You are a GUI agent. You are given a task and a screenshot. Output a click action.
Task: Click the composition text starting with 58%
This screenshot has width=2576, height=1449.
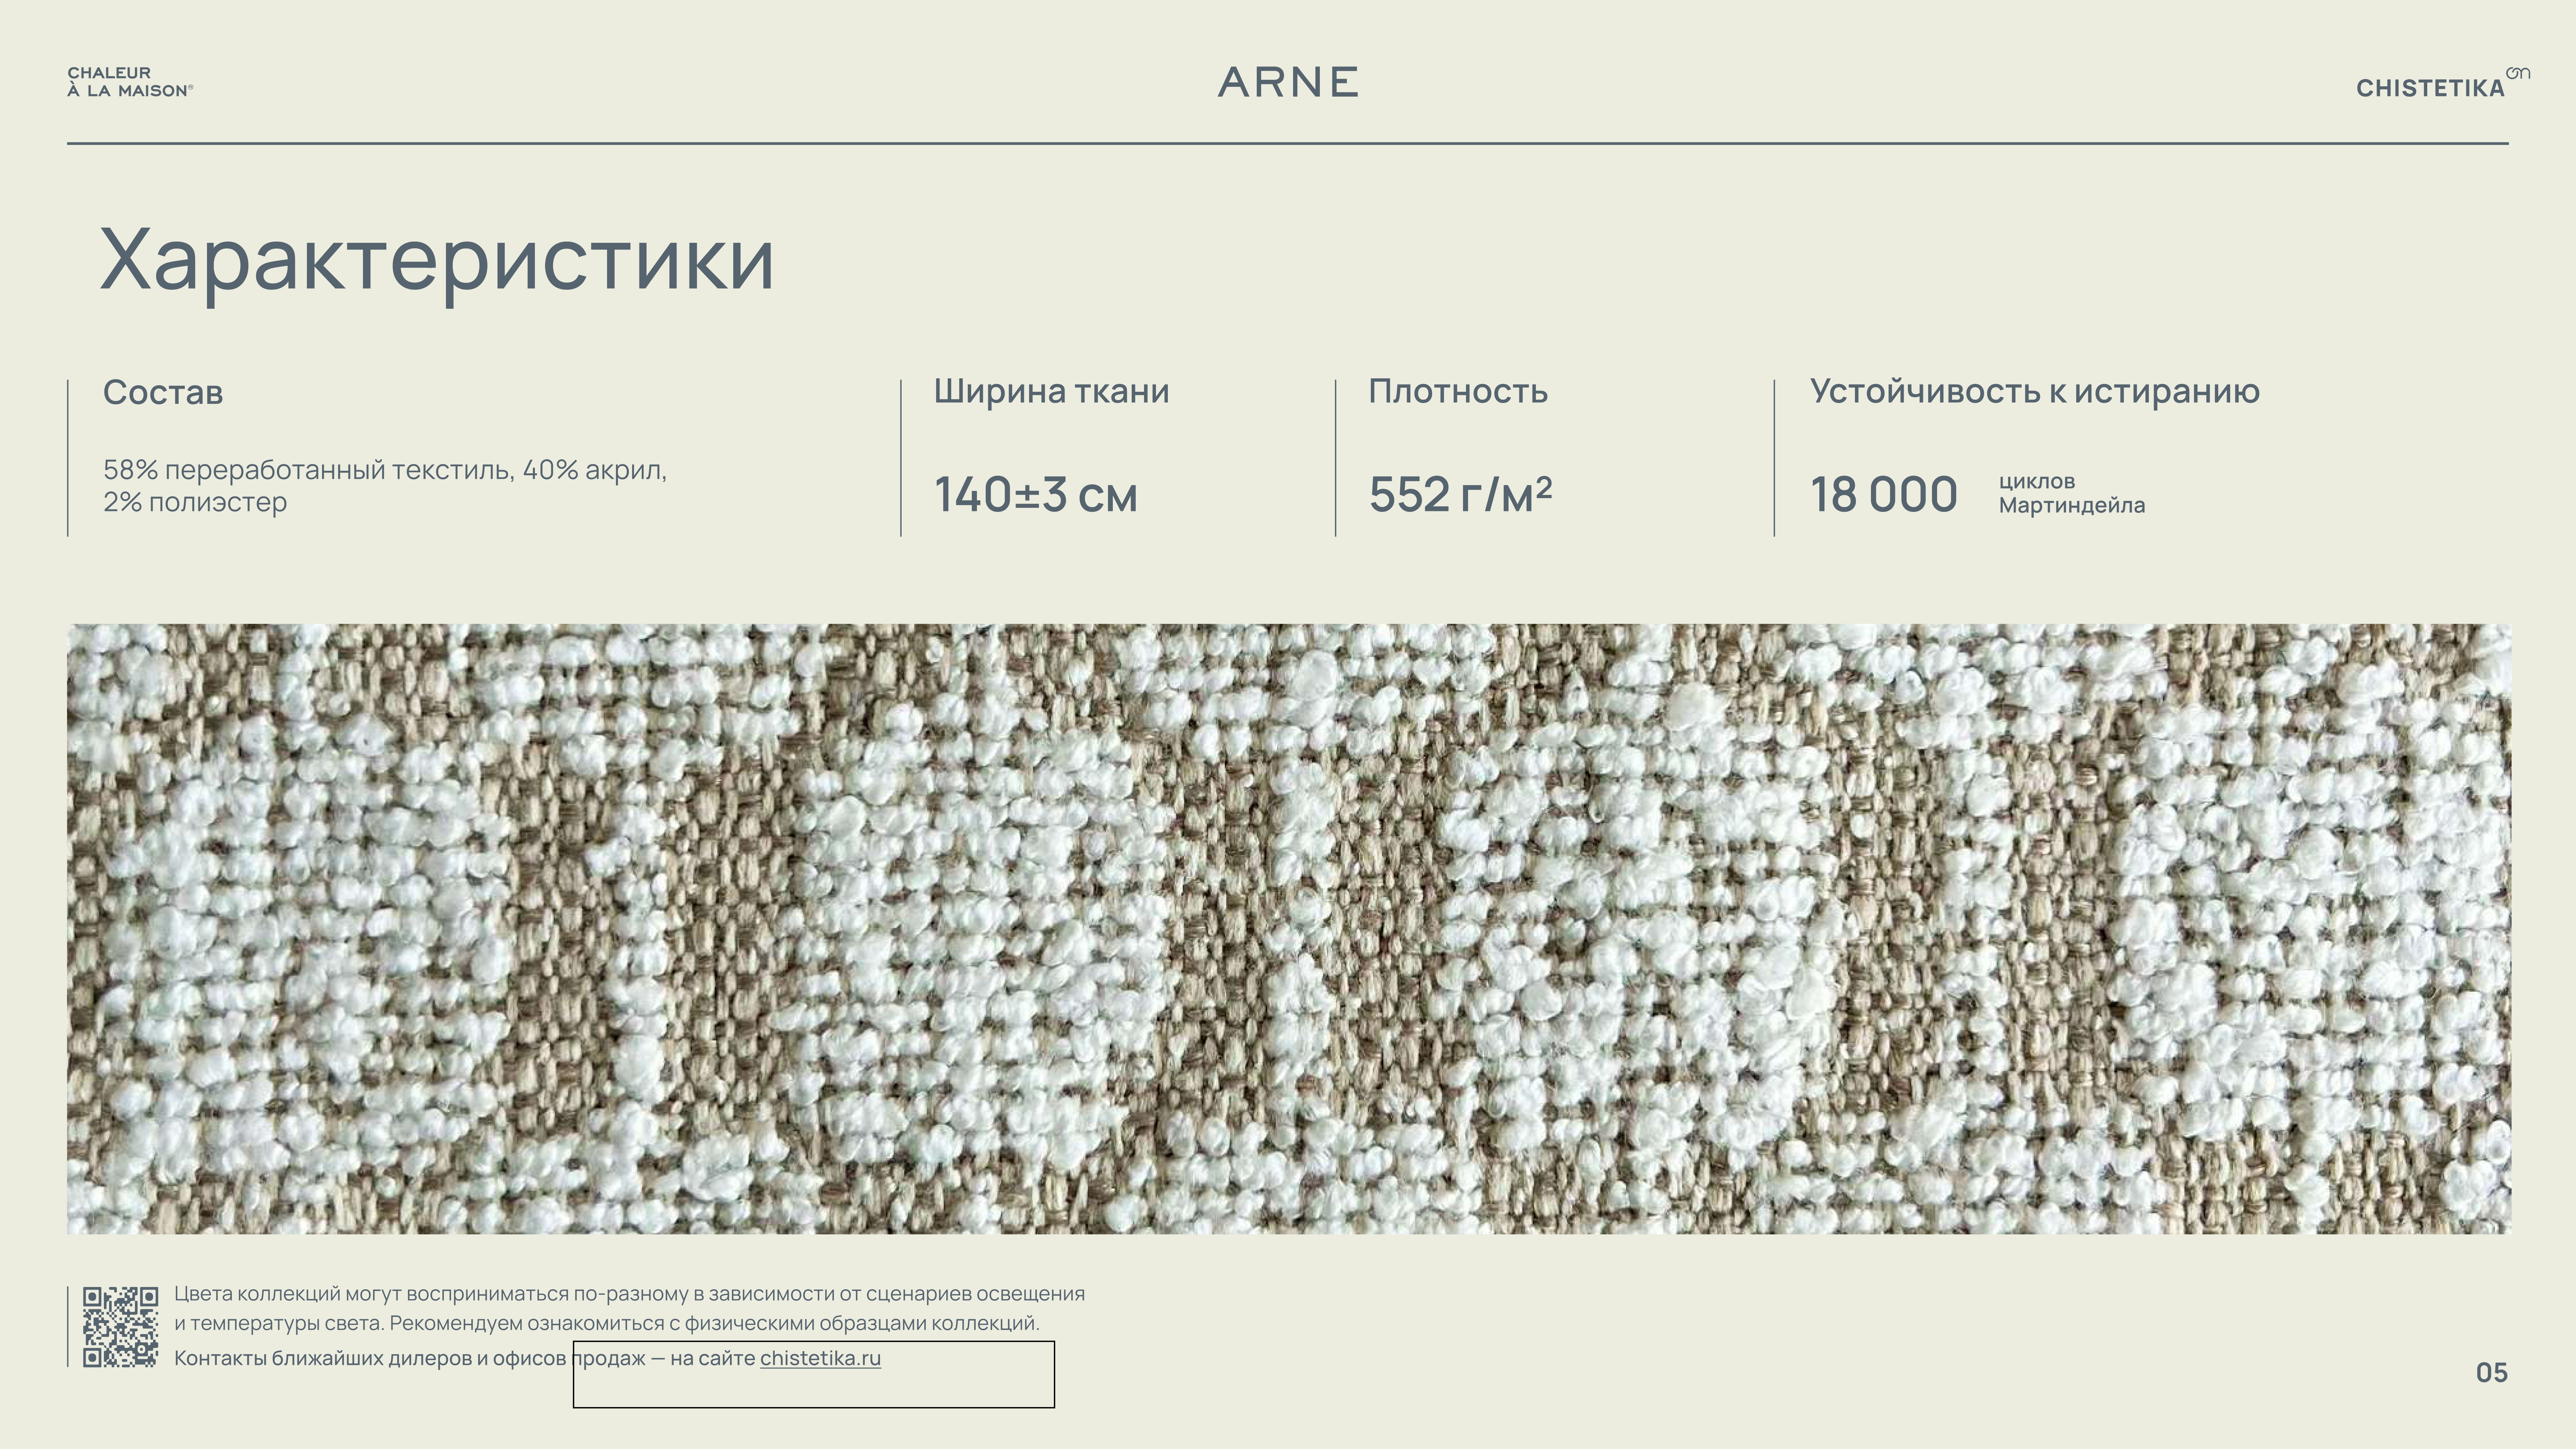tap(385, 486)
